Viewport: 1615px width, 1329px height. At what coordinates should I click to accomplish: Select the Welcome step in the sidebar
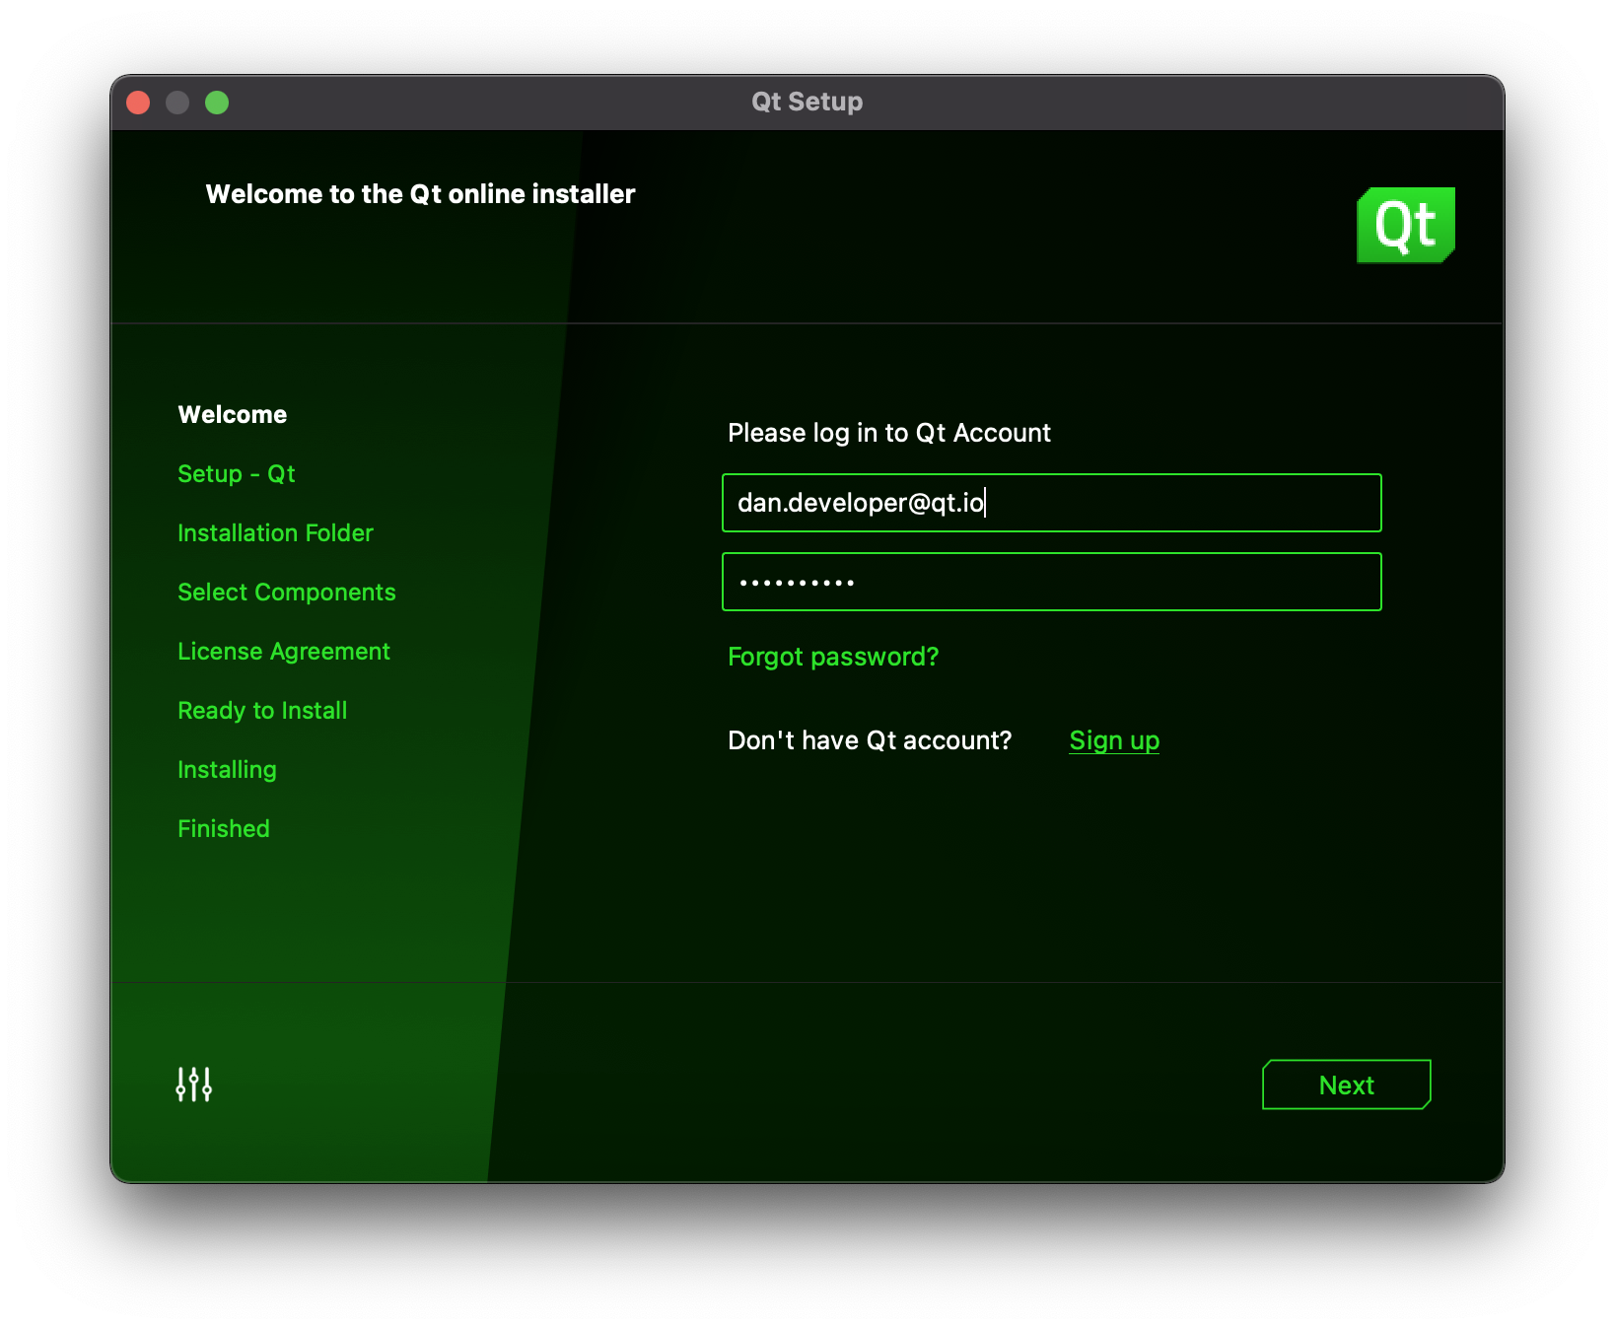pyautogui.click(x=232, y=415)
